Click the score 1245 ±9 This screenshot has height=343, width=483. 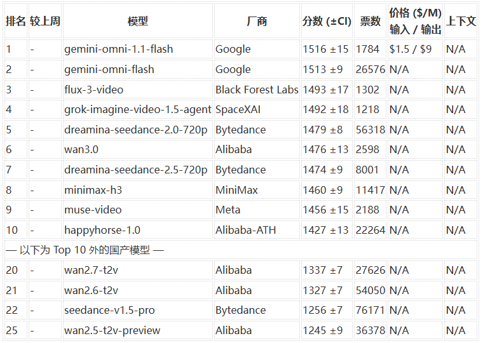pyautogui.click(x=322, y=331)
